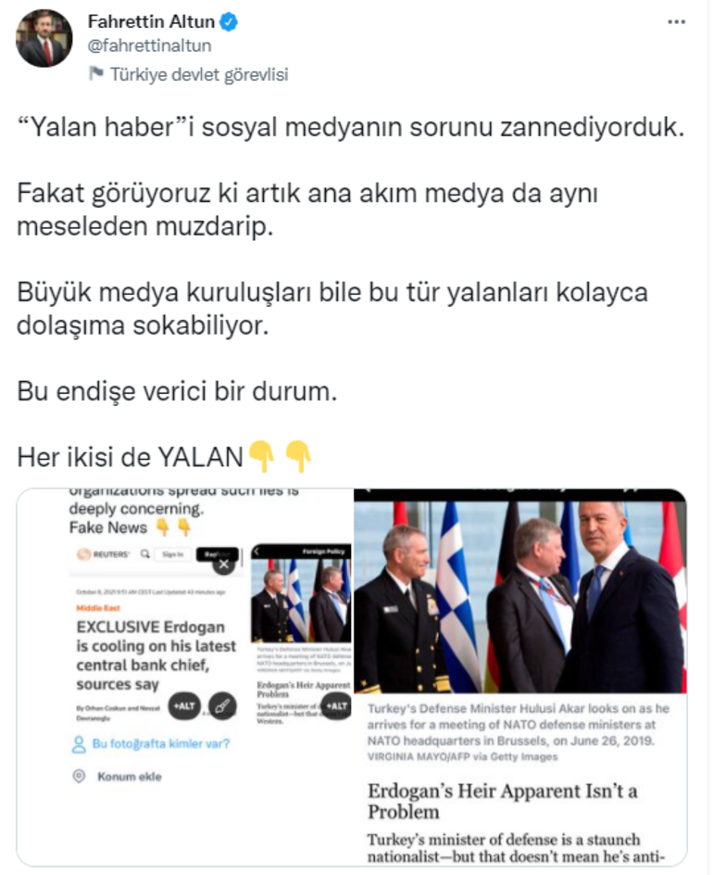Close the Reuters screenshot with X button
713x875 pixels.
coord(223,564)
